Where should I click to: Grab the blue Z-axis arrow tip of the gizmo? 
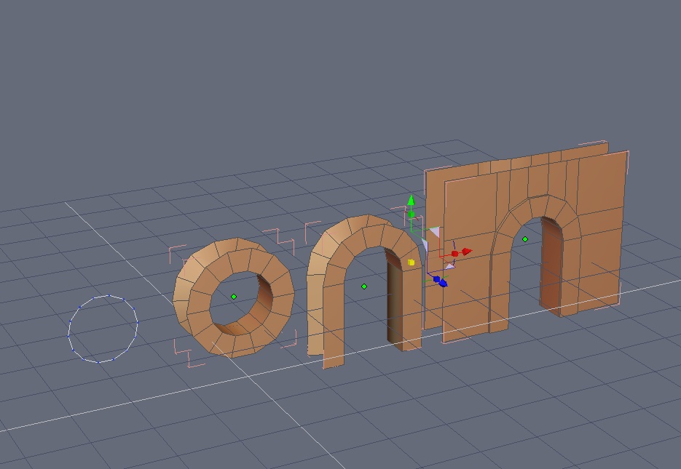(443, 283)
